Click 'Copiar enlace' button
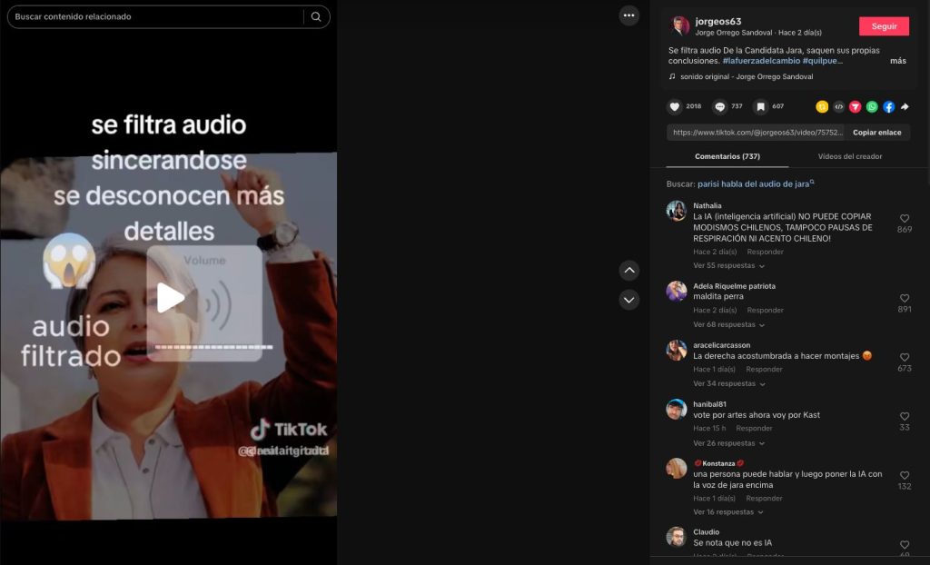This screenshot has height=565, width=930. point(876,133)
